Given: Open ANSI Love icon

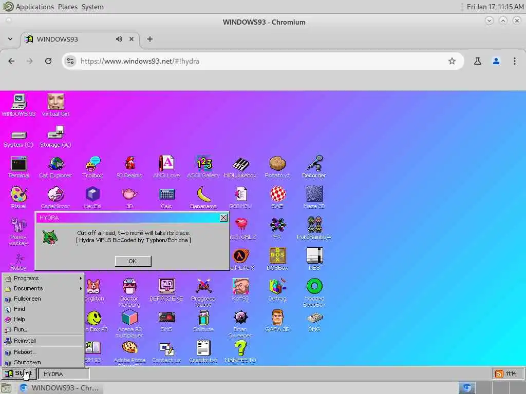Looking at the screenshot, I should (166, 167).
